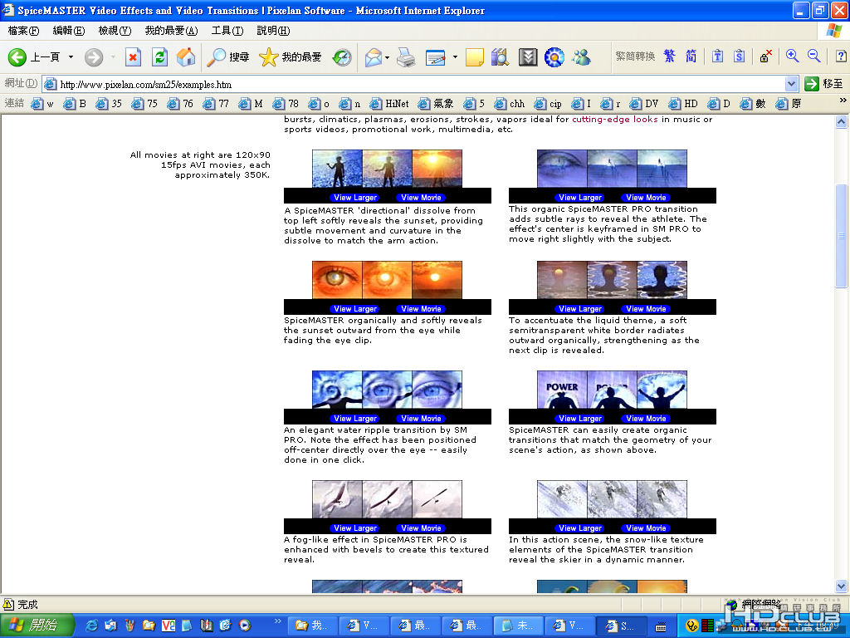Open the 檢視(V) menu
Screen dimensions: 850x638
click(115, 31)
